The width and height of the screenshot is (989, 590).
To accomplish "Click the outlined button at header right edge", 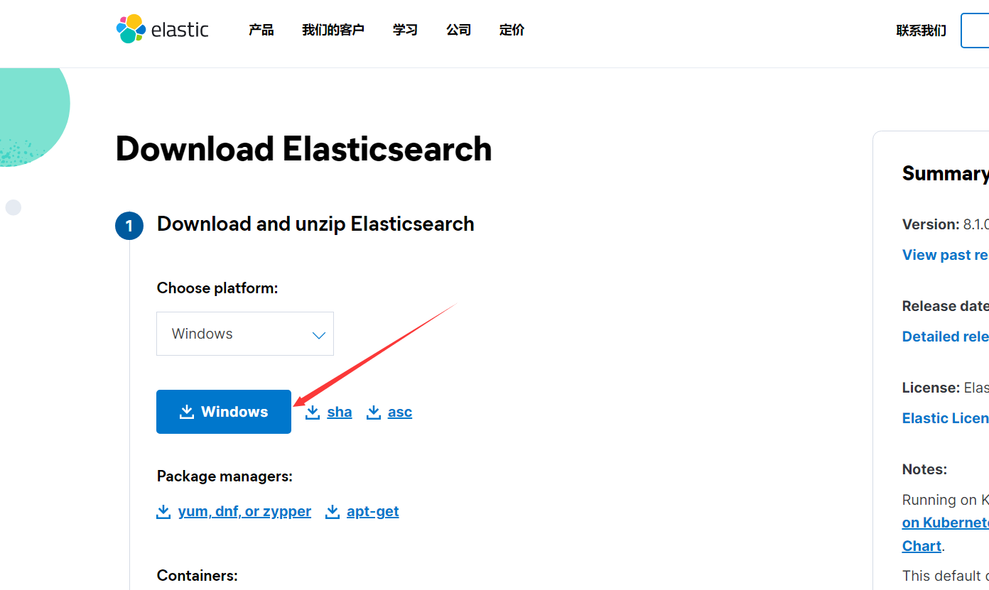I will pyautogui.click(x=975, y=31).
